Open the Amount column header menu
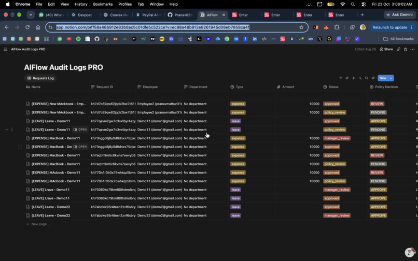 286,87
